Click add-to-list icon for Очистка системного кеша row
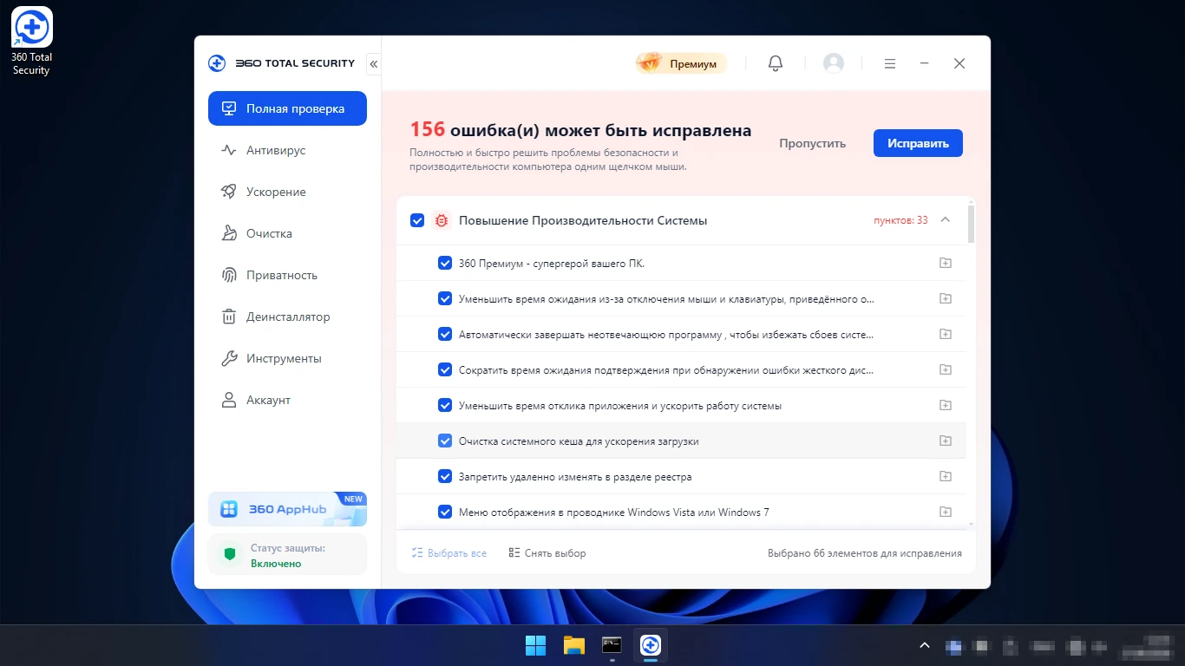The height and width of the screenshot is (666, 1185). click(x=946, y=441)
